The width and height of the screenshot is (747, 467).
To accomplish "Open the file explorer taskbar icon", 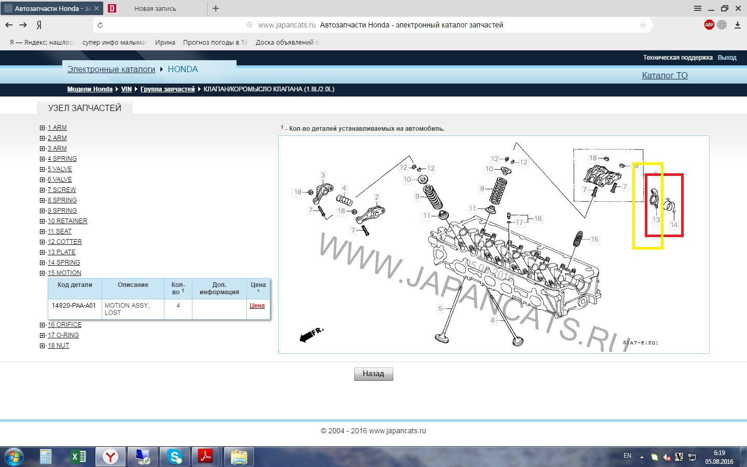I will coord(239,457).
